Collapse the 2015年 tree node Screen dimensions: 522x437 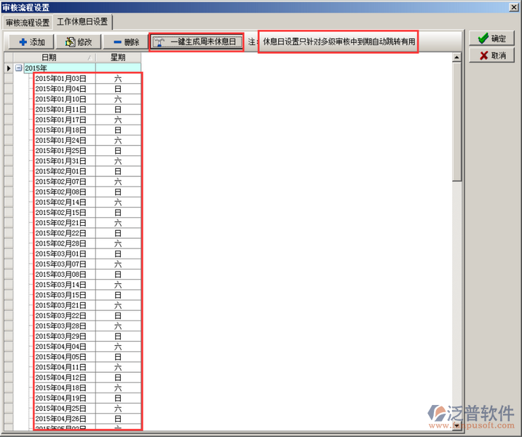coord(19,68)
